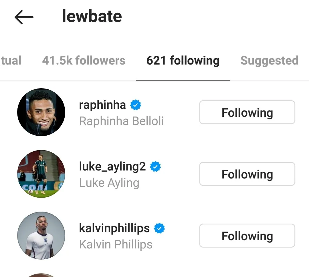
Task: Switch to the 41.5k followers tab
Action: tap(84, 61)
